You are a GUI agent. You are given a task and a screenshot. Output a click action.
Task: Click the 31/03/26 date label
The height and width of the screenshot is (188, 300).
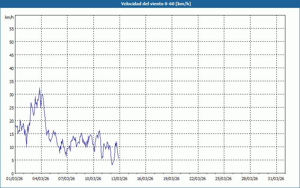pos(276,178)
